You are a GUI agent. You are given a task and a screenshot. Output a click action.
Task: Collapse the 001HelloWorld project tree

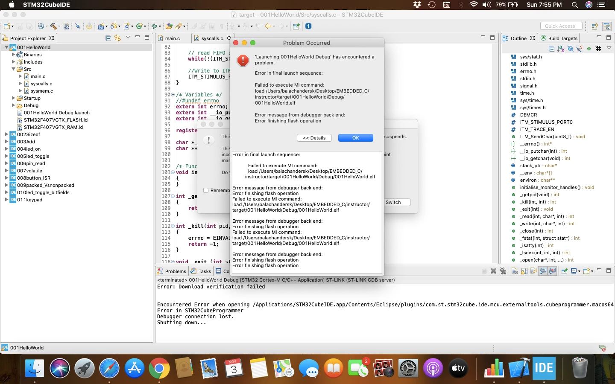pyautogui.click(x=6, y=47)
